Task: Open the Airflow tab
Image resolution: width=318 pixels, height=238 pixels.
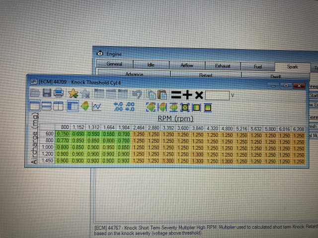Action: (187, 65)
